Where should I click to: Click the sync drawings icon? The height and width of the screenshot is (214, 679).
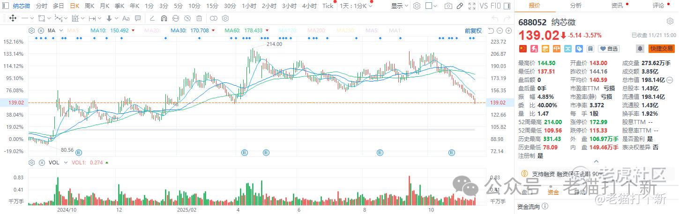[x=176, y=18]
